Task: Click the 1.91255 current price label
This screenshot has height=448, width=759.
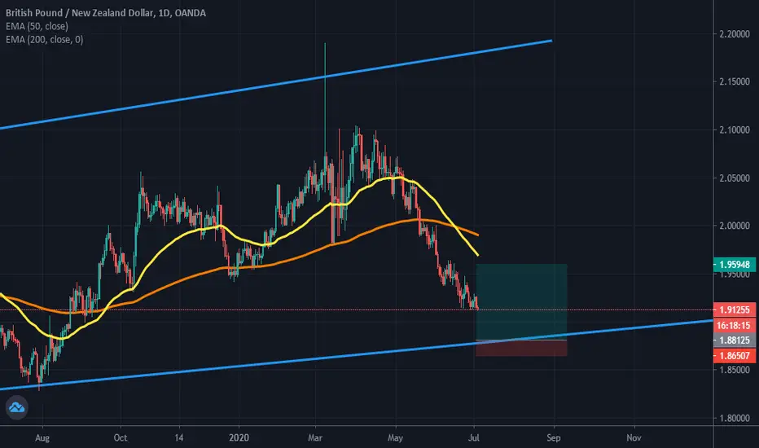Action: pyautogui.click(x=735, y=310)
